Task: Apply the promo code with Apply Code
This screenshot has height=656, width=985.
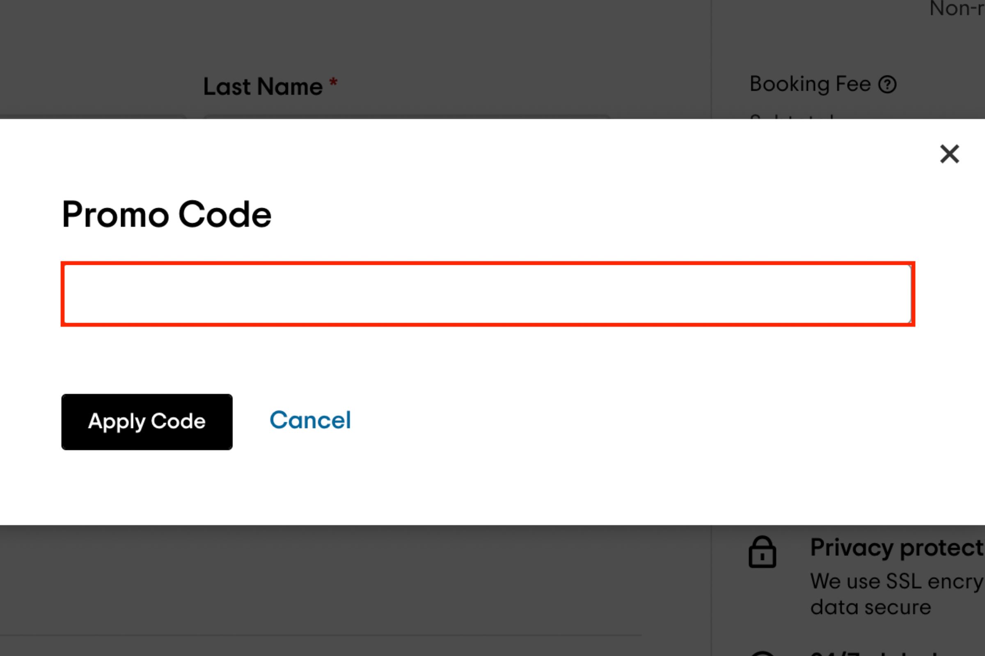Action: (x=147, y=422)
